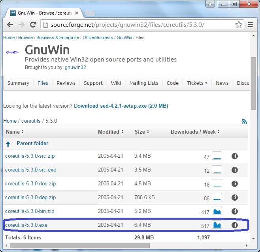Go back with browser back arrow
This screenshot has height=252, width=260.
point(10,25)
